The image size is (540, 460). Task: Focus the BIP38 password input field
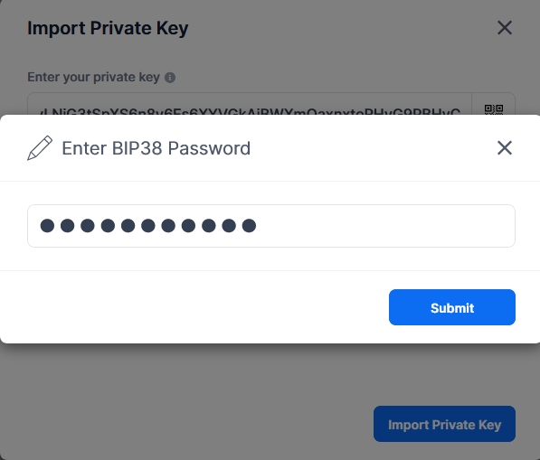click(271, 226)
